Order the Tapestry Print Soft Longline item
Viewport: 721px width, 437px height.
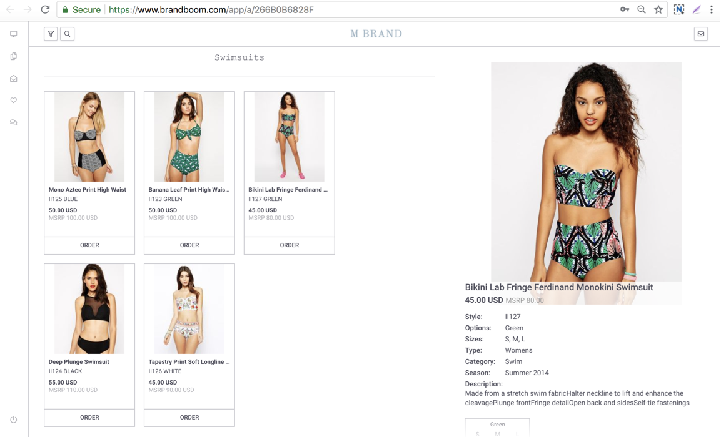[189, 417]
